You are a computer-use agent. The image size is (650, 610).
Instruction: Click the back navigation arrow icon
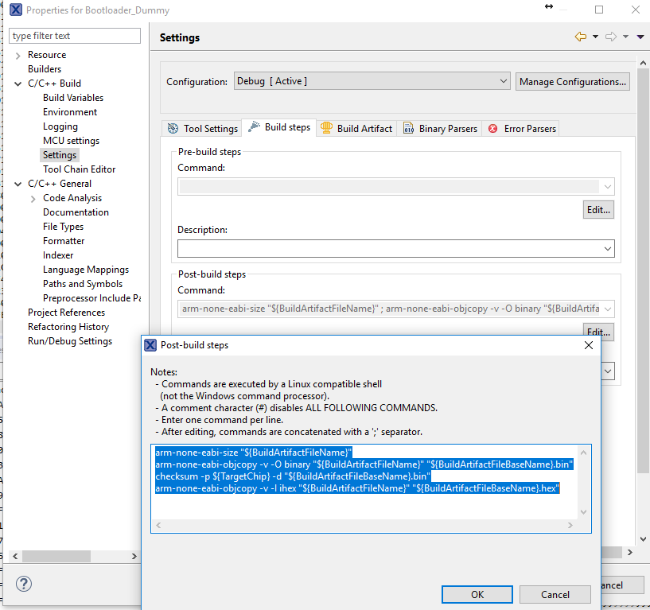[580, 37]
